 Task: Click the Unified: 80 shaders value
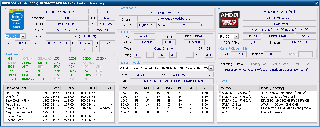[299, 42]
